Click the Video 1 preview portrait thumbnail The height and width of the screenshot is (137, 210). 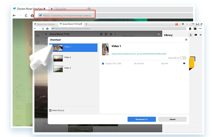tap(105, 49)
